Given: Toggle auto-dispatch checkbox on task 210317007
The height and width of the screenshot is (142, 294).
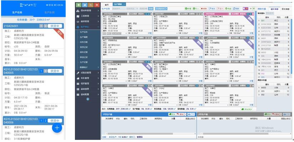Looking at the screenshot, I should 179,14.
